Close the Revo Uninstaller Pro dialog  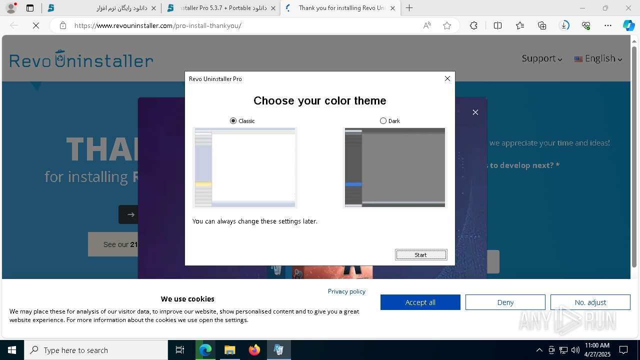click(447, 78)
